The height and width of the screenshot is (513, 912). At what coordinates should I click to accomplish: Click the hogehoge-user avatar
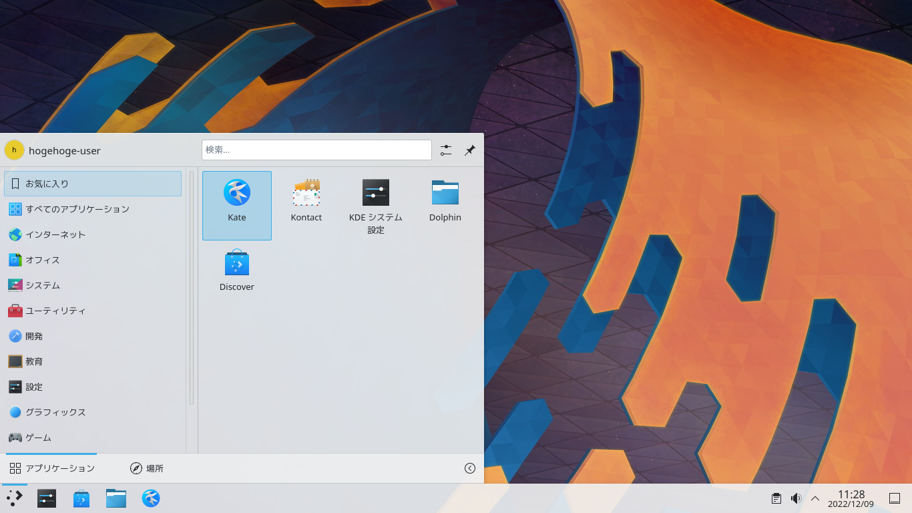pyautogui.click(x=14, y=150)
